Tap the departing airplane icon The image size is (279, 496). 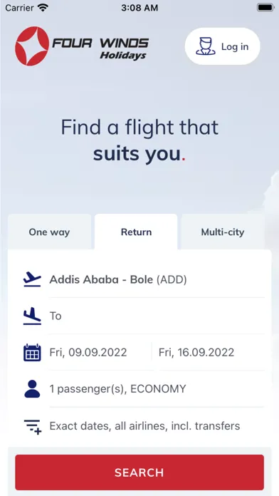pos(32,279)
